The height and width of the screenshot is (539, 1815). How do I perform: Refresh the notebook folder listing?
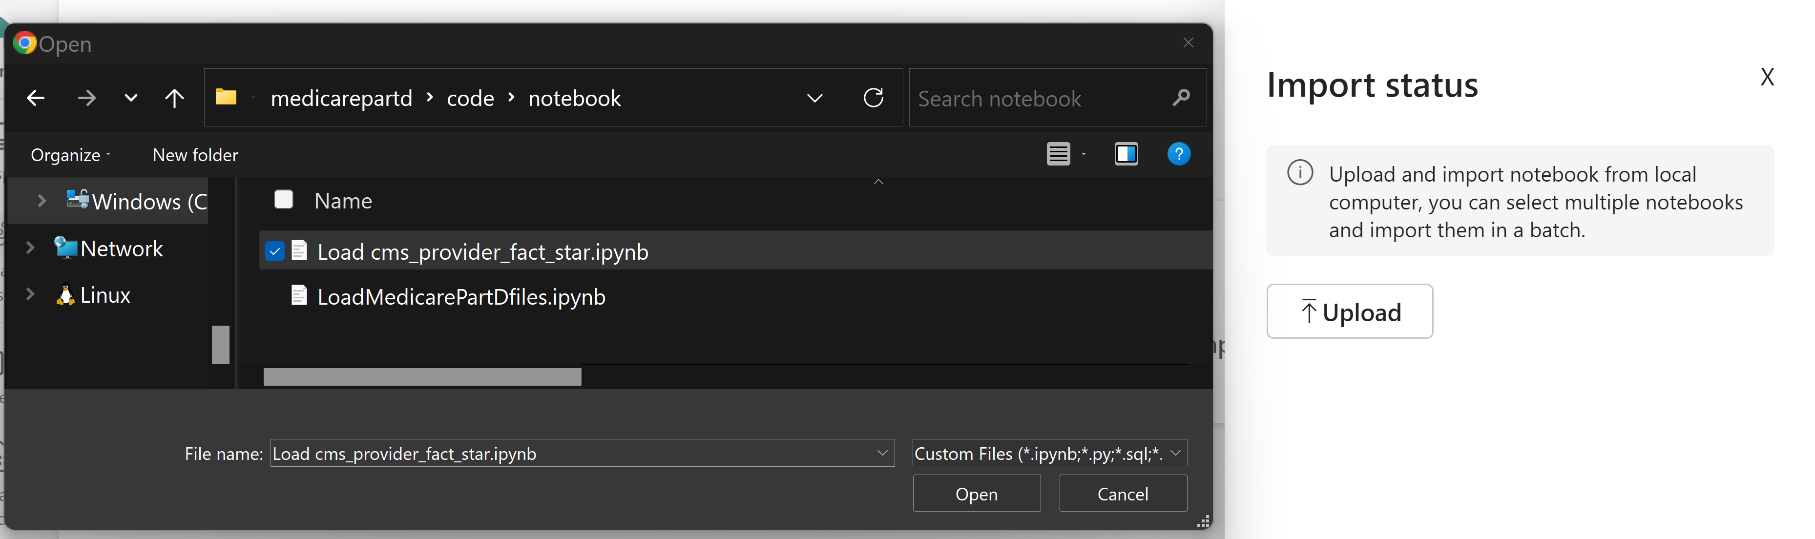point(873,97)
